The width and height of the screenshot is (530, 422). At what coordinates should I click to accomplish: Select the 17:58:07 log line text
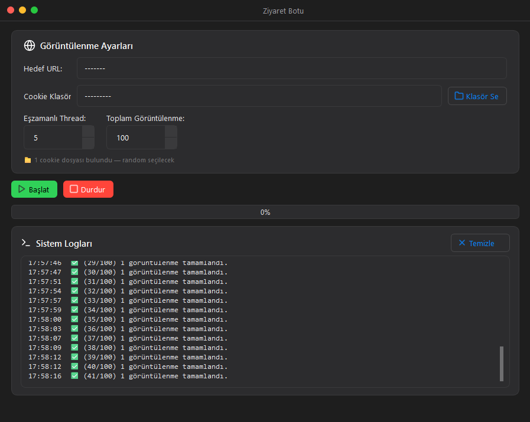pyautogui.click(x=128, y=338)
